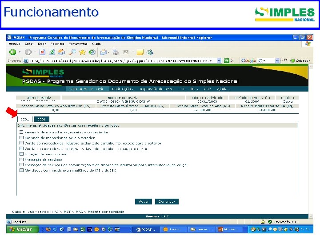Click the 'Calcular Valor Devido' navigation item
This screenshot has height=240, width=320.
88,89
